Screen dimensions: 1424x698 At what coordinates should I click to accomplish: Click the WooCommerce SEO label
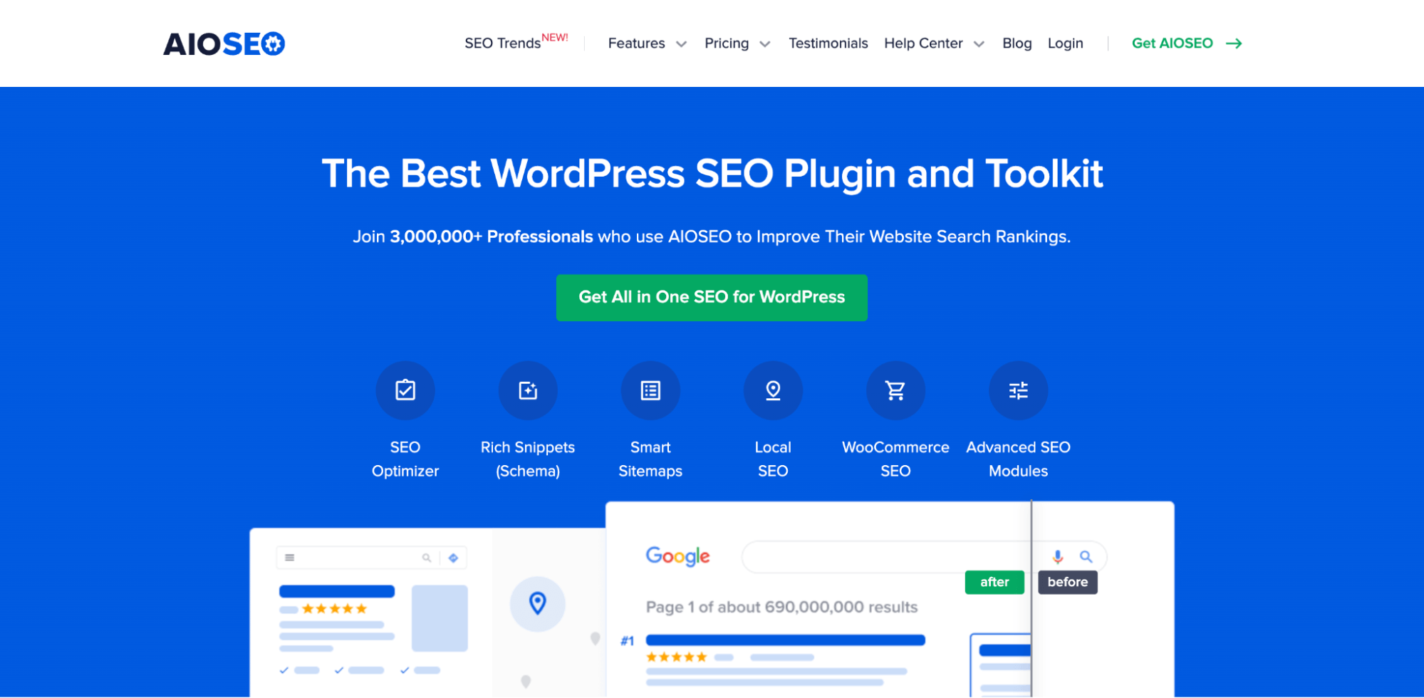(x=895, y=459)
